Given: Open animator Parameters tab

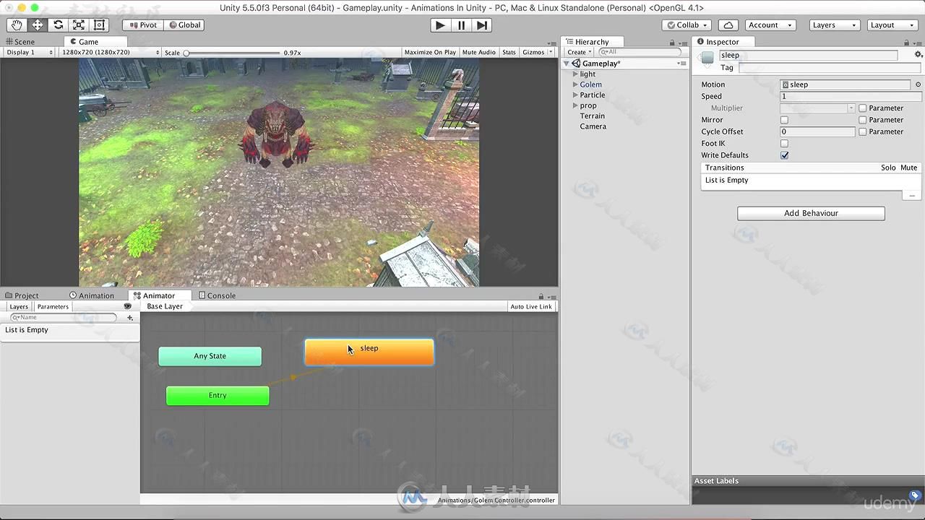Looking at the screenshot, I should pos(53,307).
